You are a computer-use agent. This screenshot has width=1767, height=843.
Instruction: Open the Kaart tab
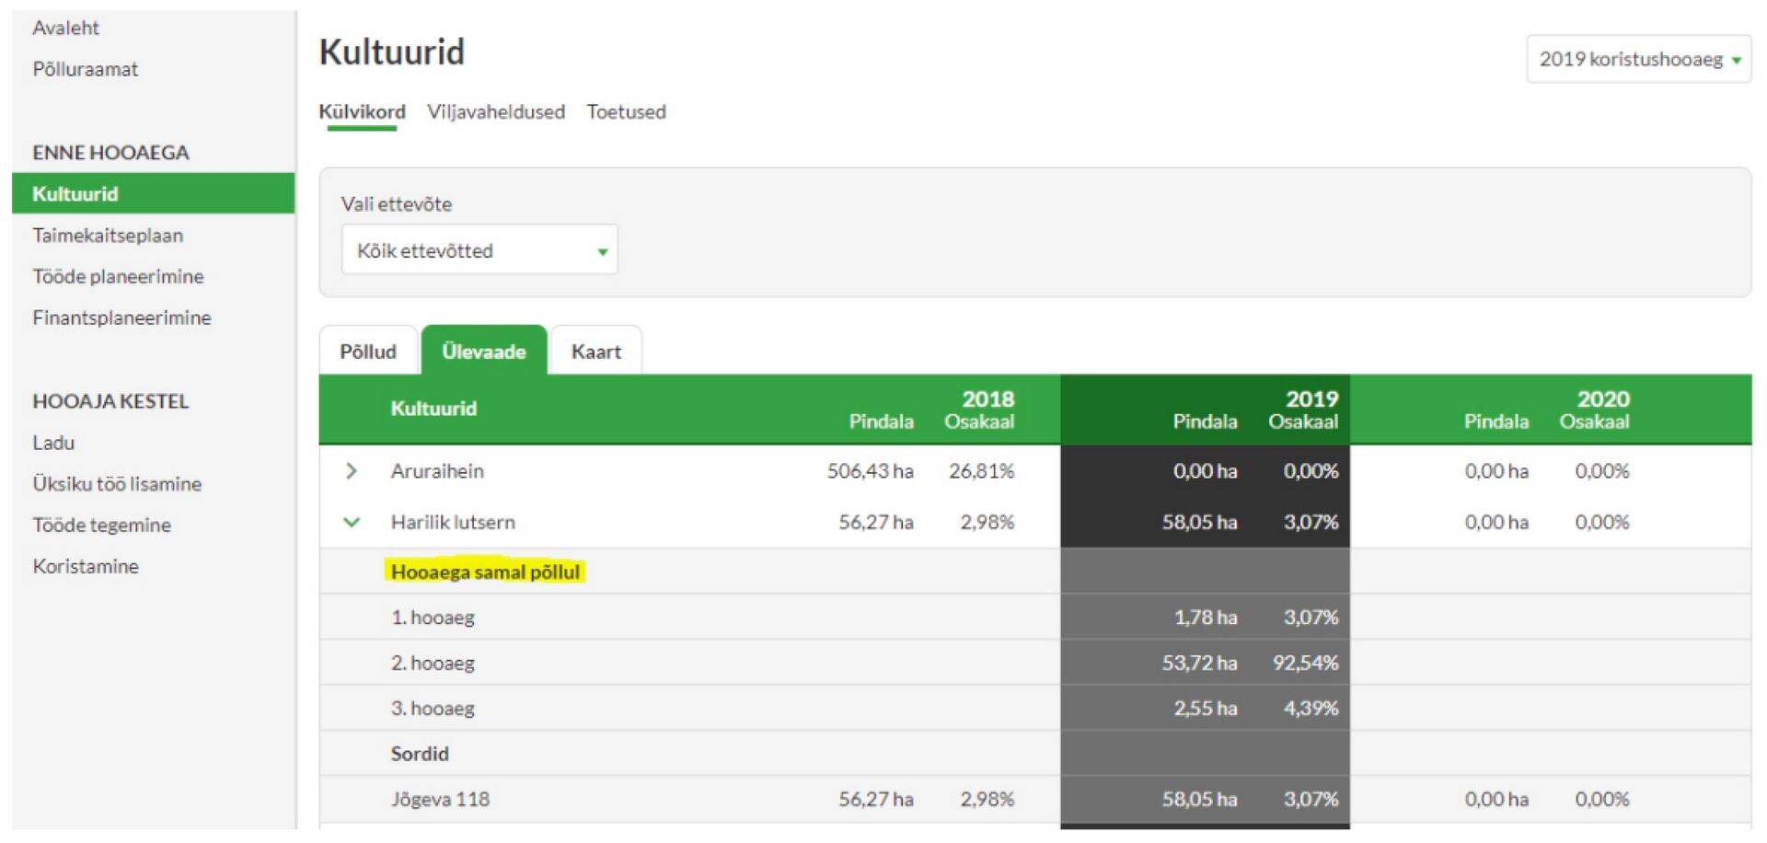[x=595, y=352]
